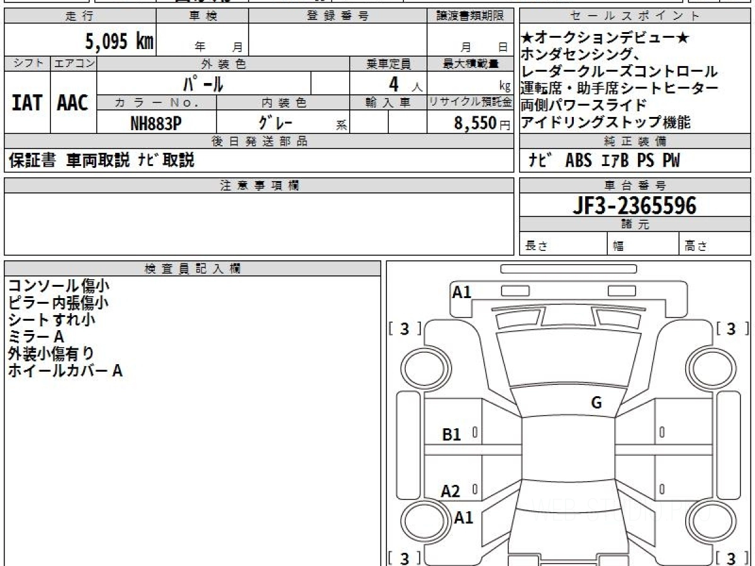The image size is (755, 566).
Task: Click the 譲渡書類期限 header
Action: click(x=470, y=16)
